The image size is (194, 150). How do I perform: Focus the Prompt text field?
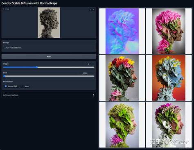(x=49, y=48)
